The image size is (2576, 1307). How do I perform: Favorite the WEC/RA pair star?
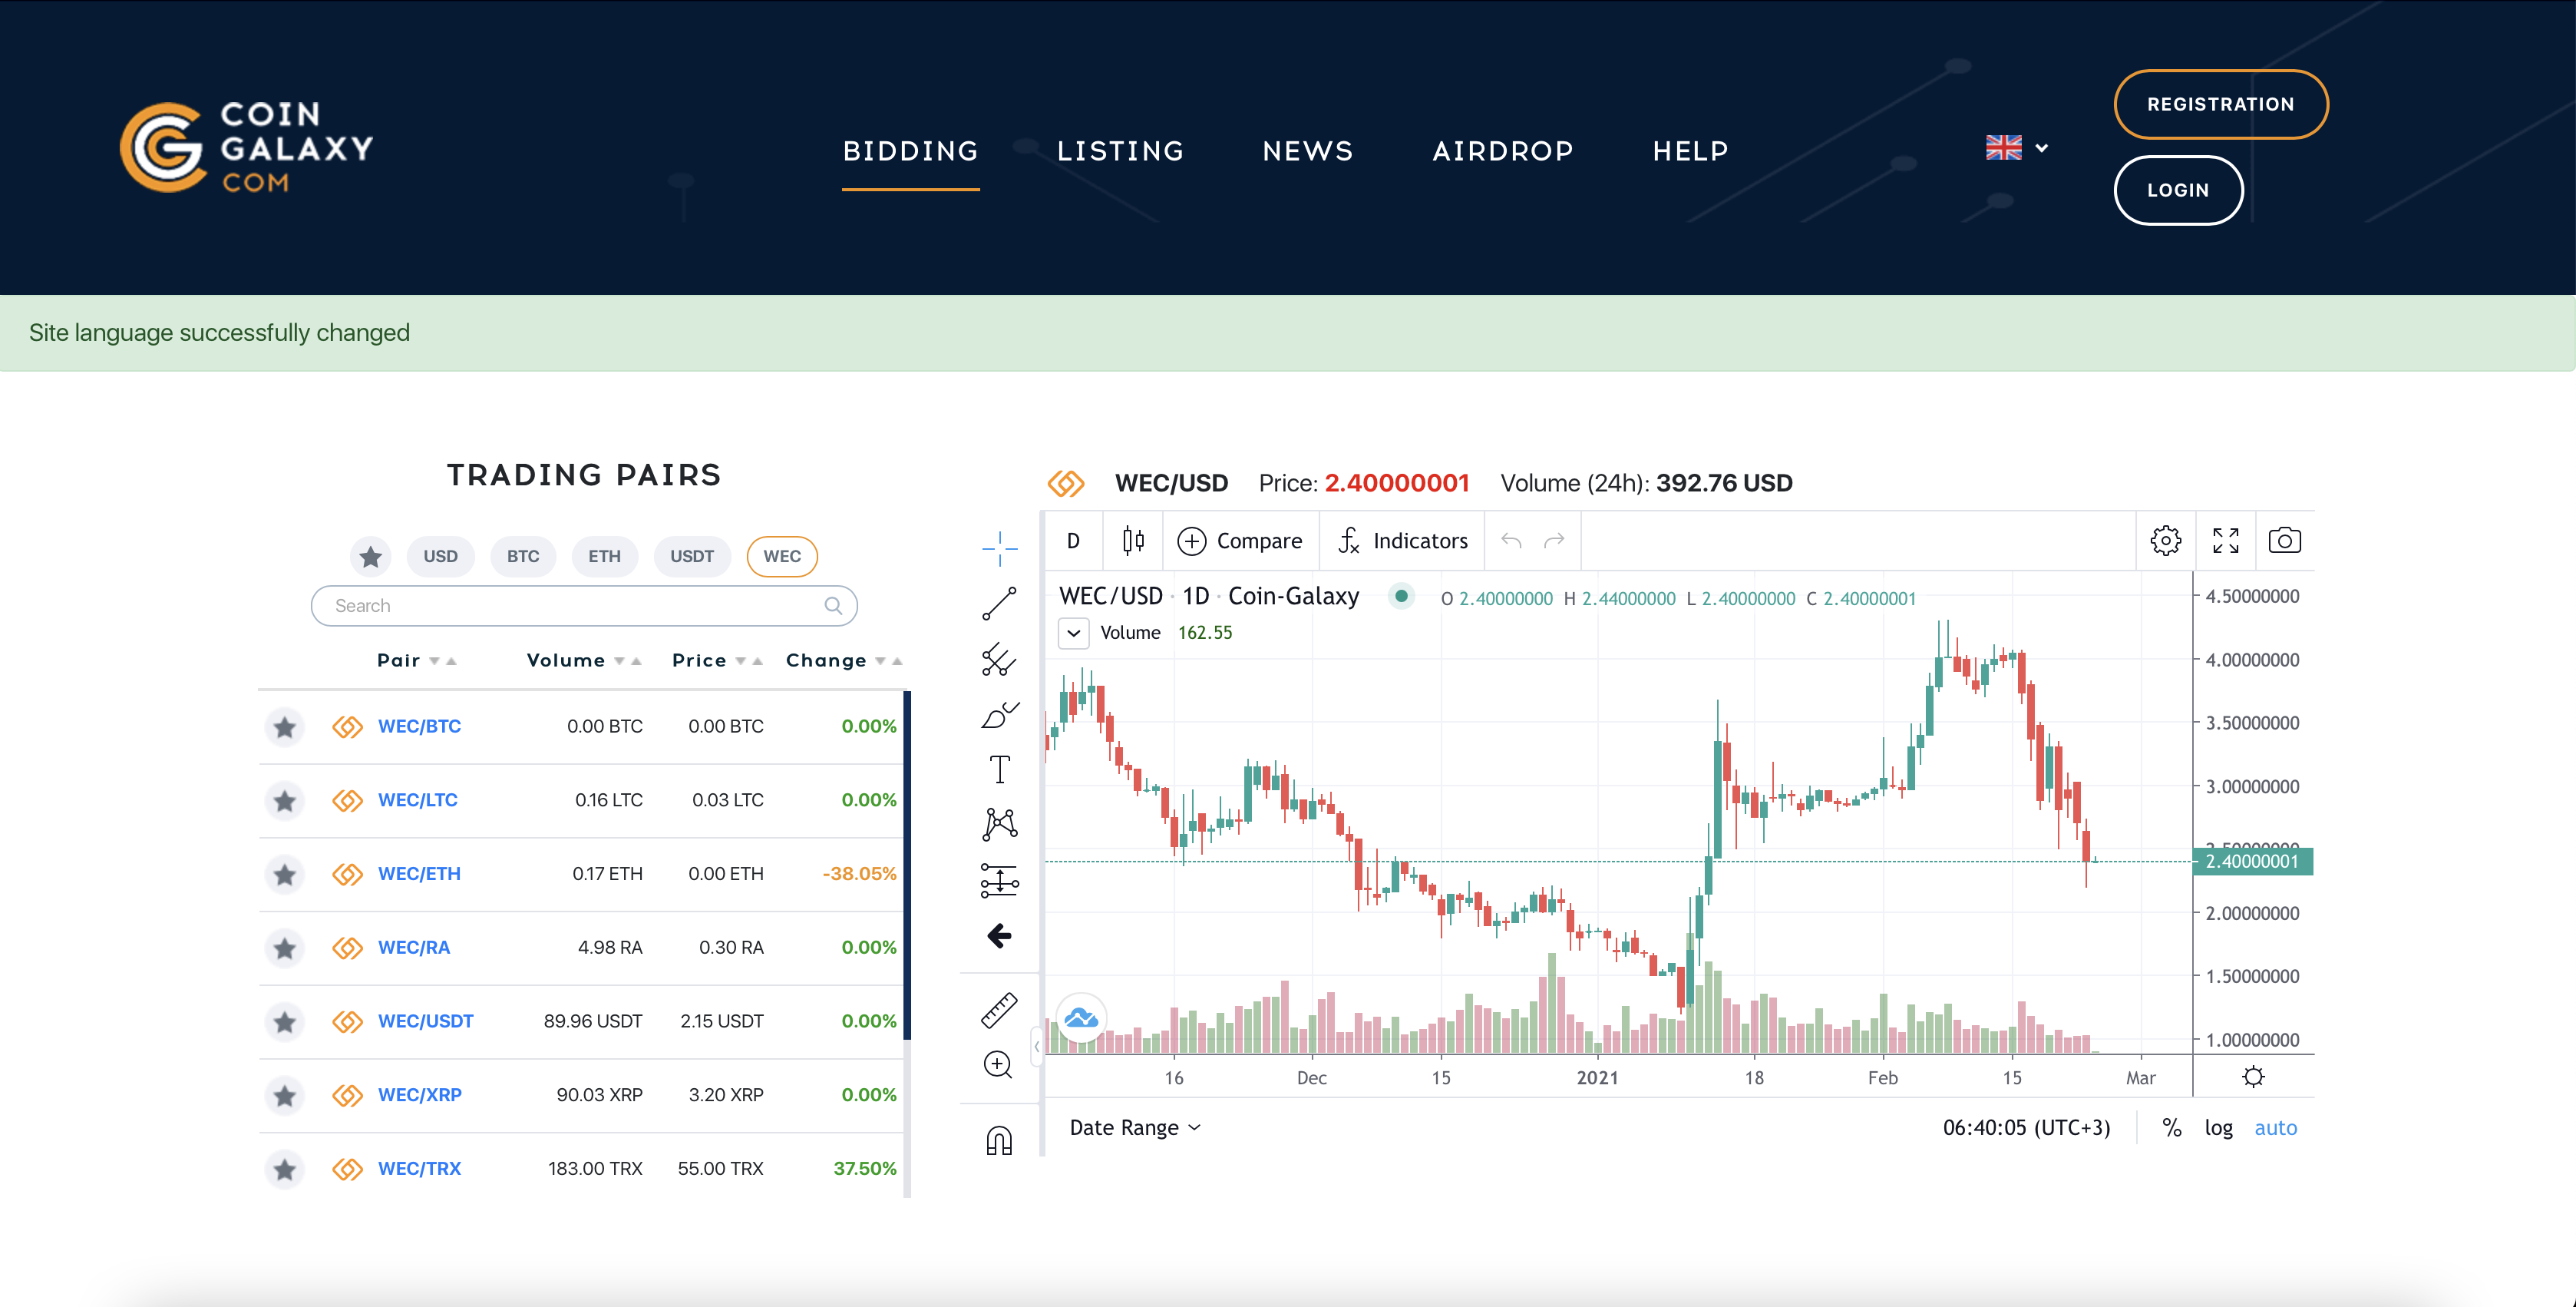click(x=285, y=948)
